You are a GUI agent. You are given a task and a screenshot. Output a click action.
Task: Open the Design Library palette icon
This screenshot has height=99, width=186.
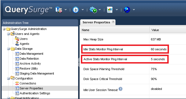[x=59, y=10]
